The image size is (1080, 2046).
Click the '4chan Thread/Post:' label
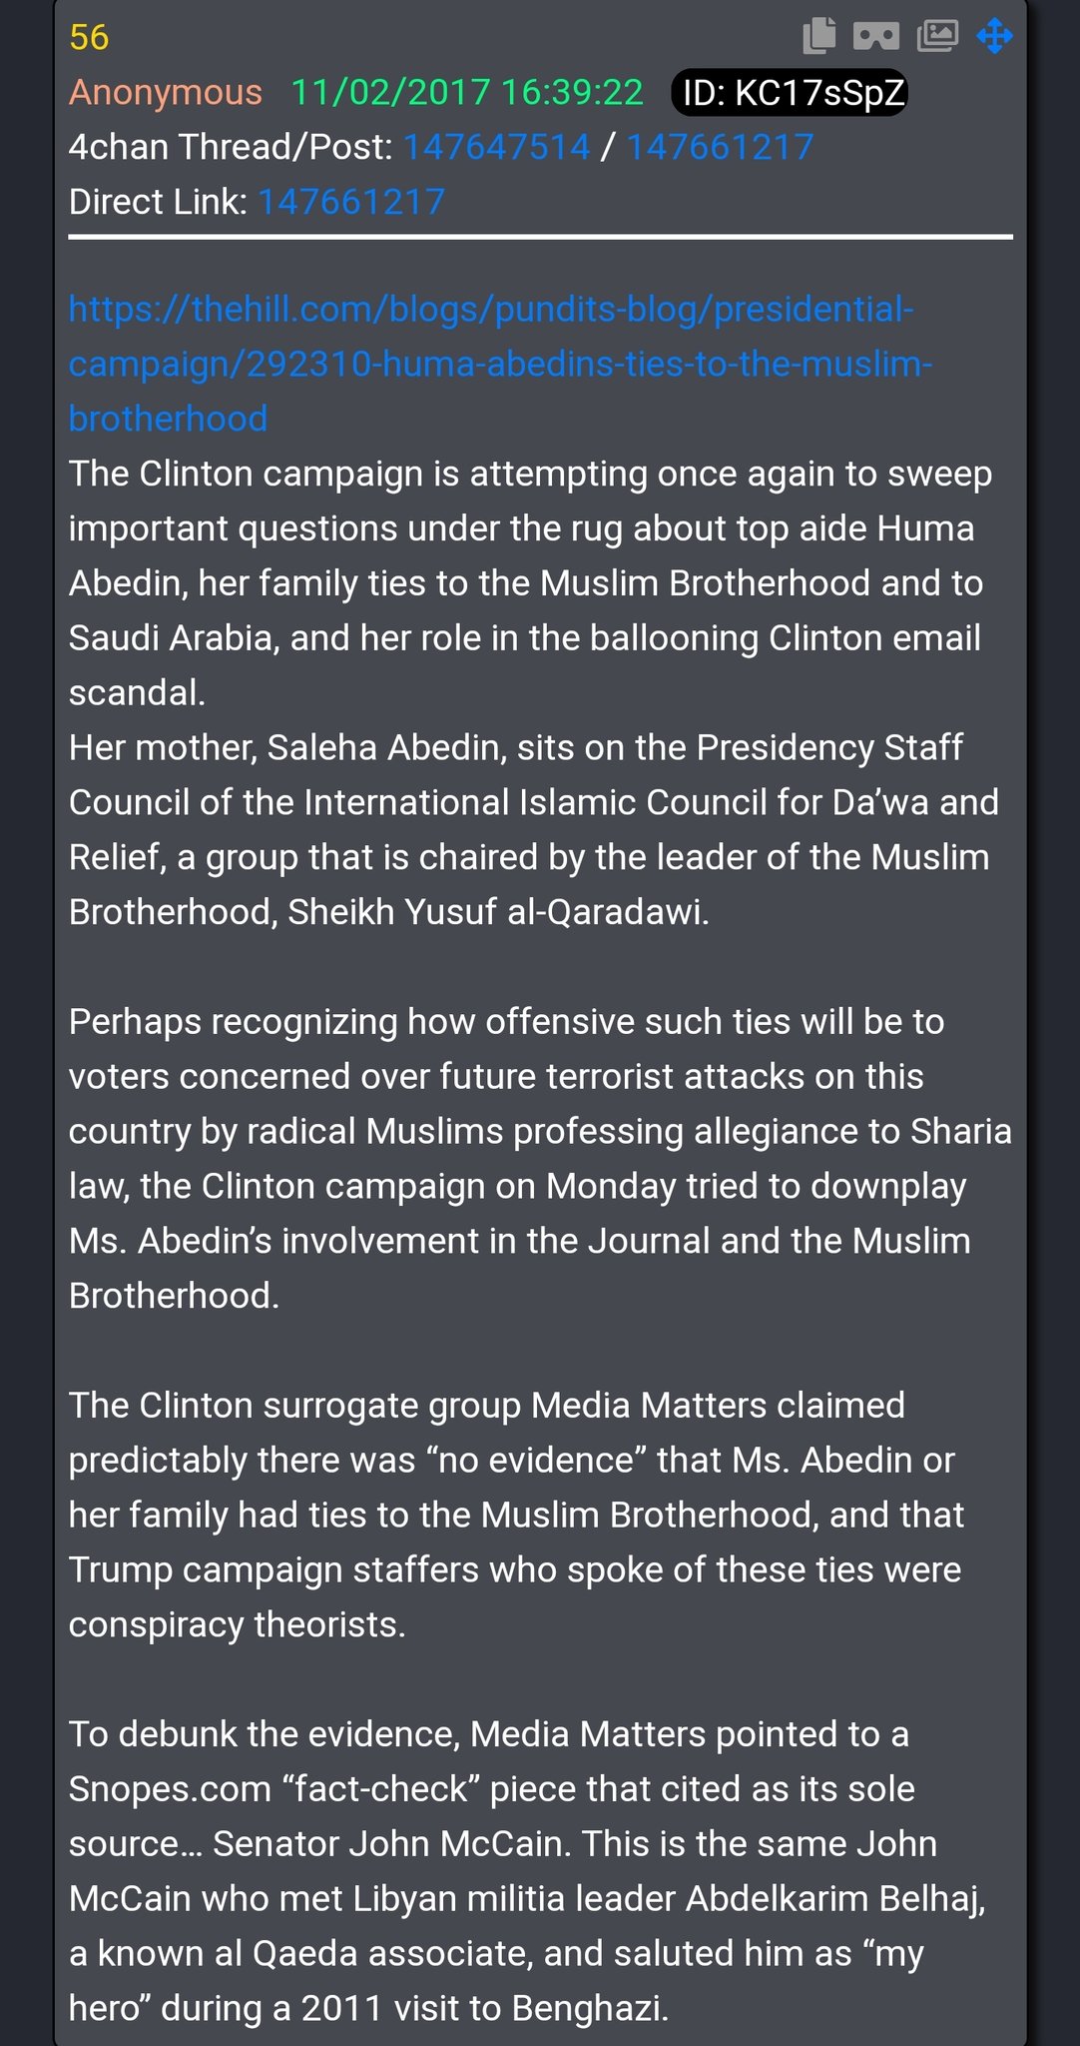click(232, 148)
